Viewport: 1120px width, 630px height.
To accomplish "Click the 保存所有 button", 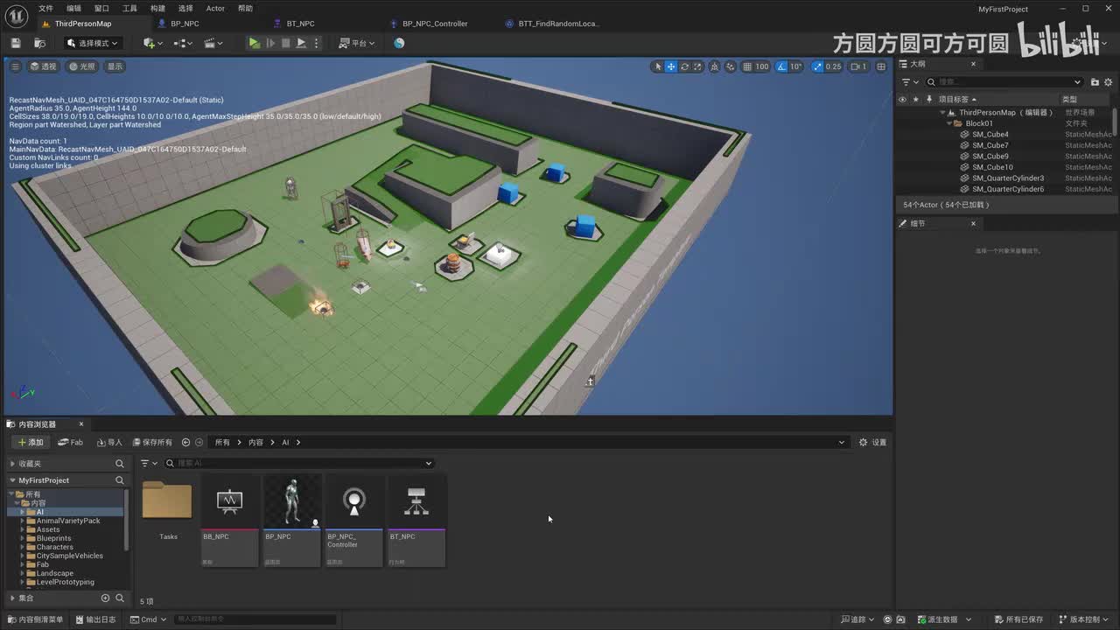I will coord(150,442).
